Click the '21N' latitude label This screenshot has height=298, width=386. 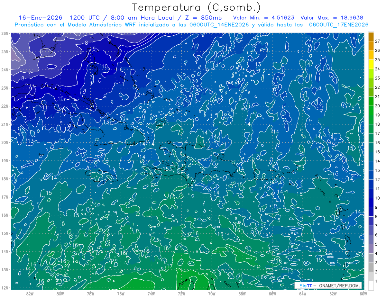coord(5,124)
